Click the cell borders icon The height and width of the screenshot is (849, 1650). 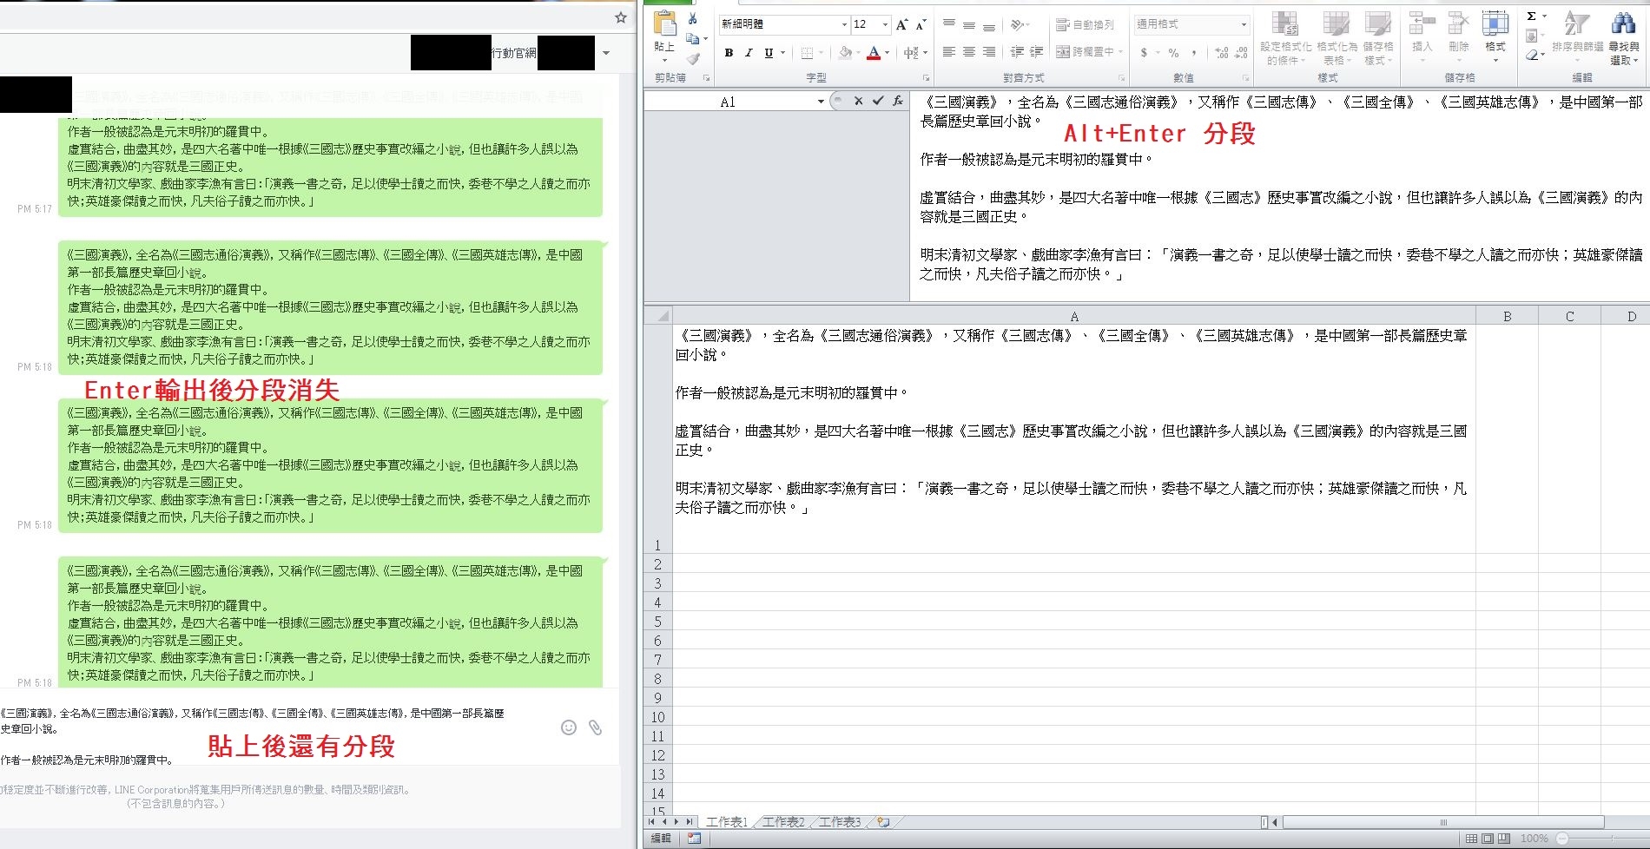[x=807, y=53]
